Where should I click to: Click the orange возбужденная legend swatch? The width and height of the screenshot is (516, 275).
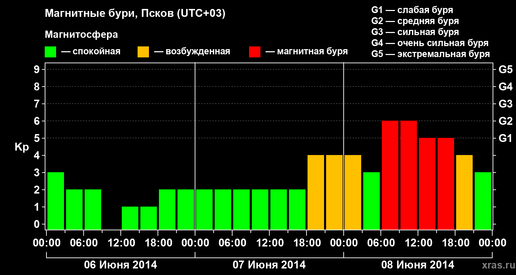pyautogui.click(x=143, y=52)
